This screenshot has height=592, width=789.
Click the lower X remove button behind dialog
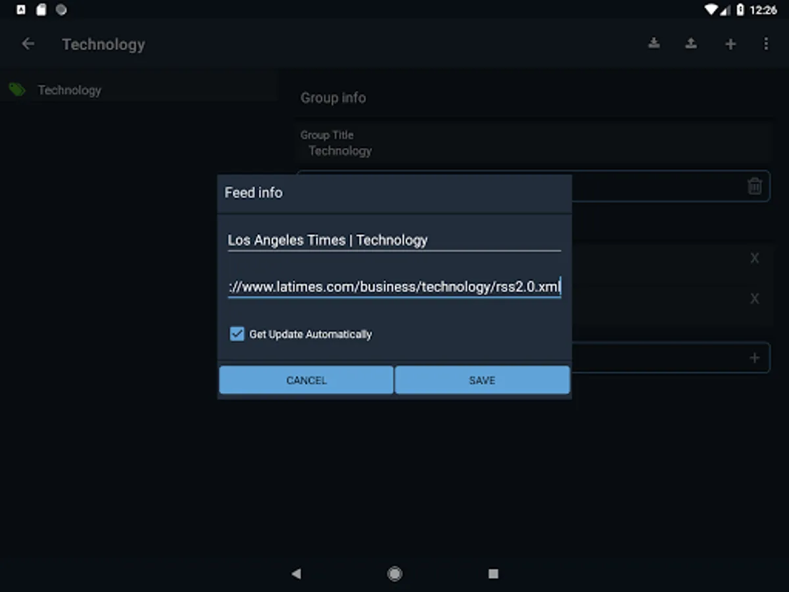(755, 299)
